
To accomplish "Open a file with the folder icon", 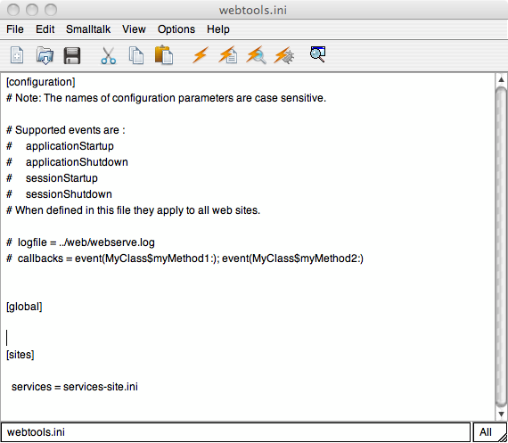I will 45,55.
